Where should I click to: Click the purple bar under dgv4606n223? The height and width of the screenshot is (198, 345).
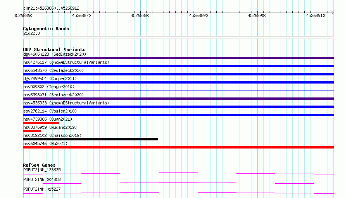point(178,58)
